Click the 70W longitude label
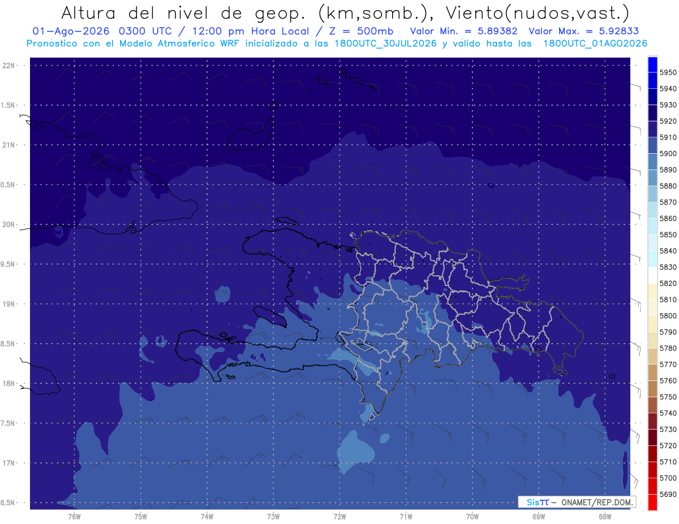The width and height of the screenshot is (679, 524). (x=472, y=517)
